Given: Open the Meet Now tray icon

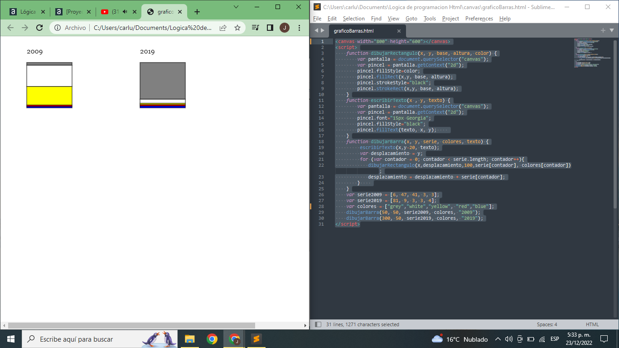Looking at the screenshot, I should click(520, 339).
